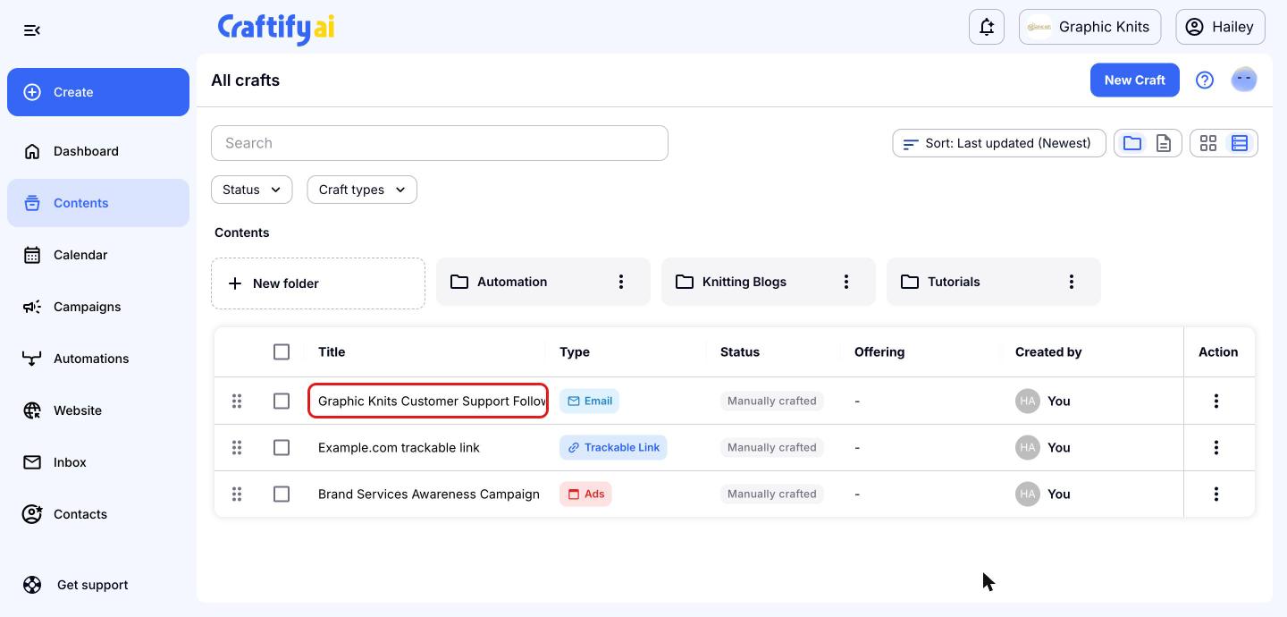
Task: Open Calendar from the sidebar
Action: (x=98, y=255)
